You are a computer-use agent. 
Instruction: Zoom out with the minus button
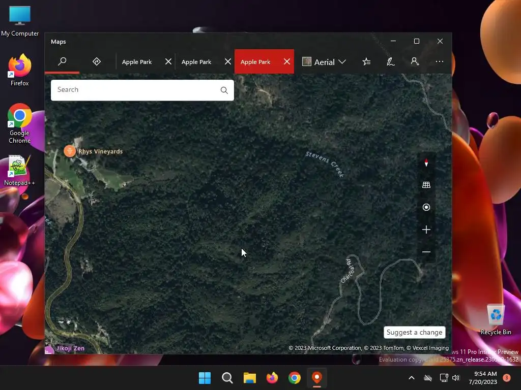click(x=426, y=252)
